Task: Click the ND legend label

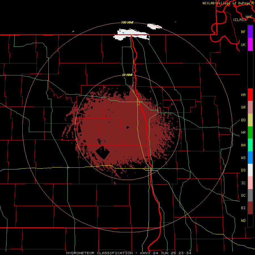Action: pyautogui.click(x=243, y=221)
